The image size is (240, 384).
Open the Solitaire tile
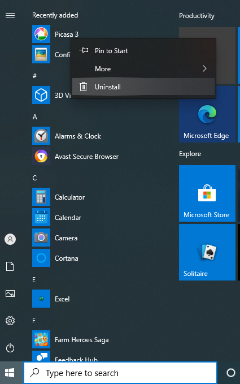[207, 252]
